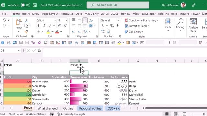
Task: Apply the yellow fill color bucket
Action: tap(48, 32)
